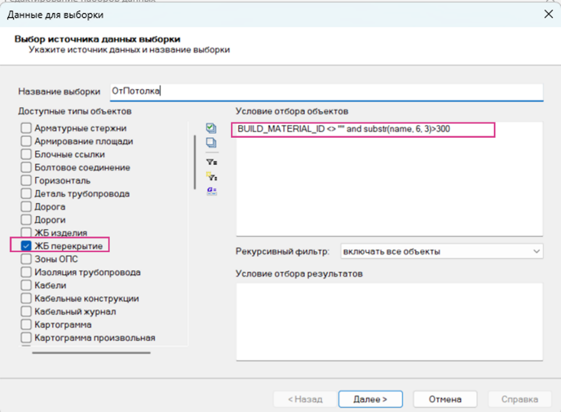Focus the Название выборки text field
This screenshot has width=561, height=412.
click(326, 91)
